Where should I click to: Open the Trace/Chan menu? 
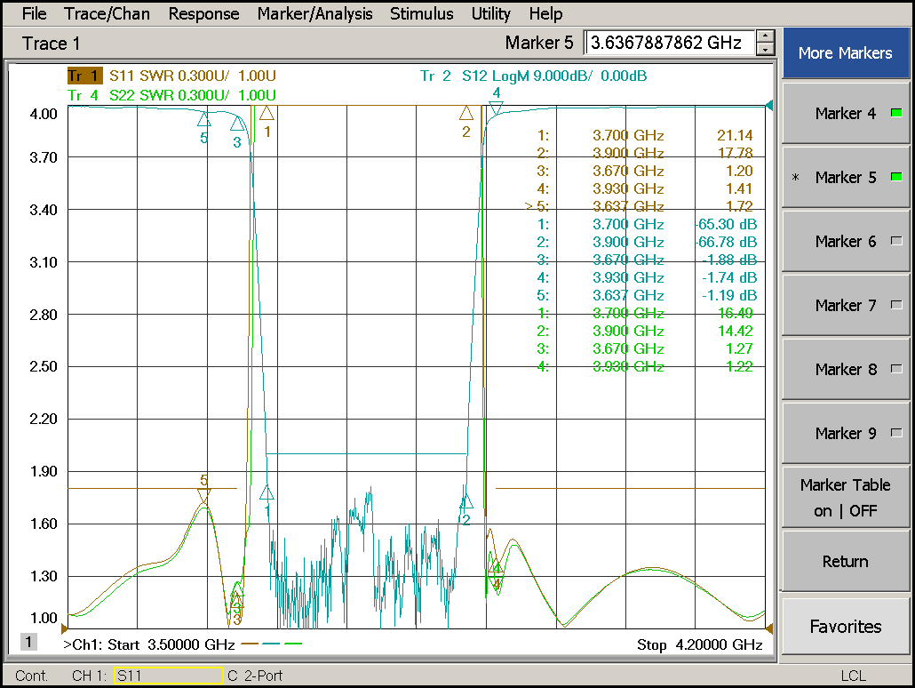tap(107, 13)
